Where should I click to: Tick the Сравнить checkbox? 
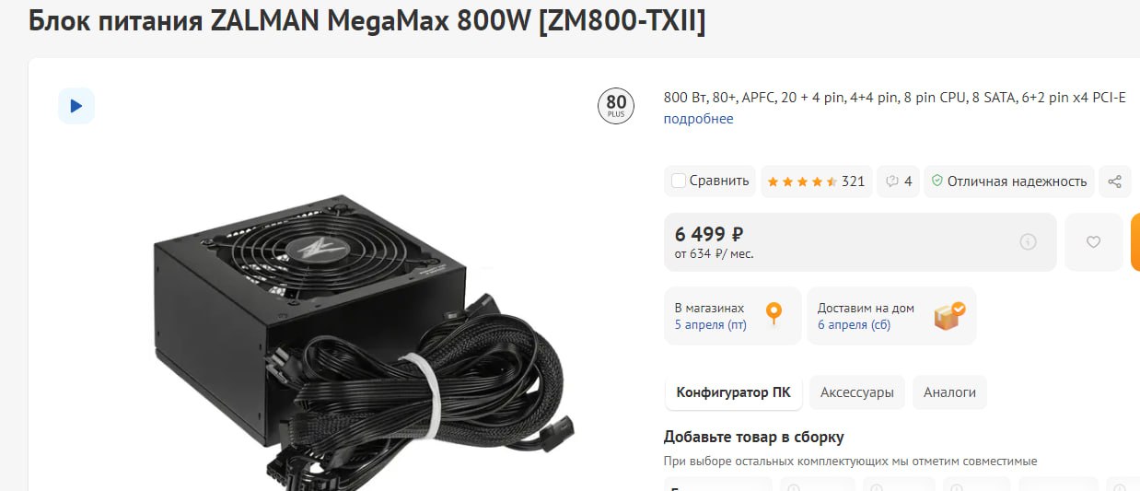tap(679, 181)
